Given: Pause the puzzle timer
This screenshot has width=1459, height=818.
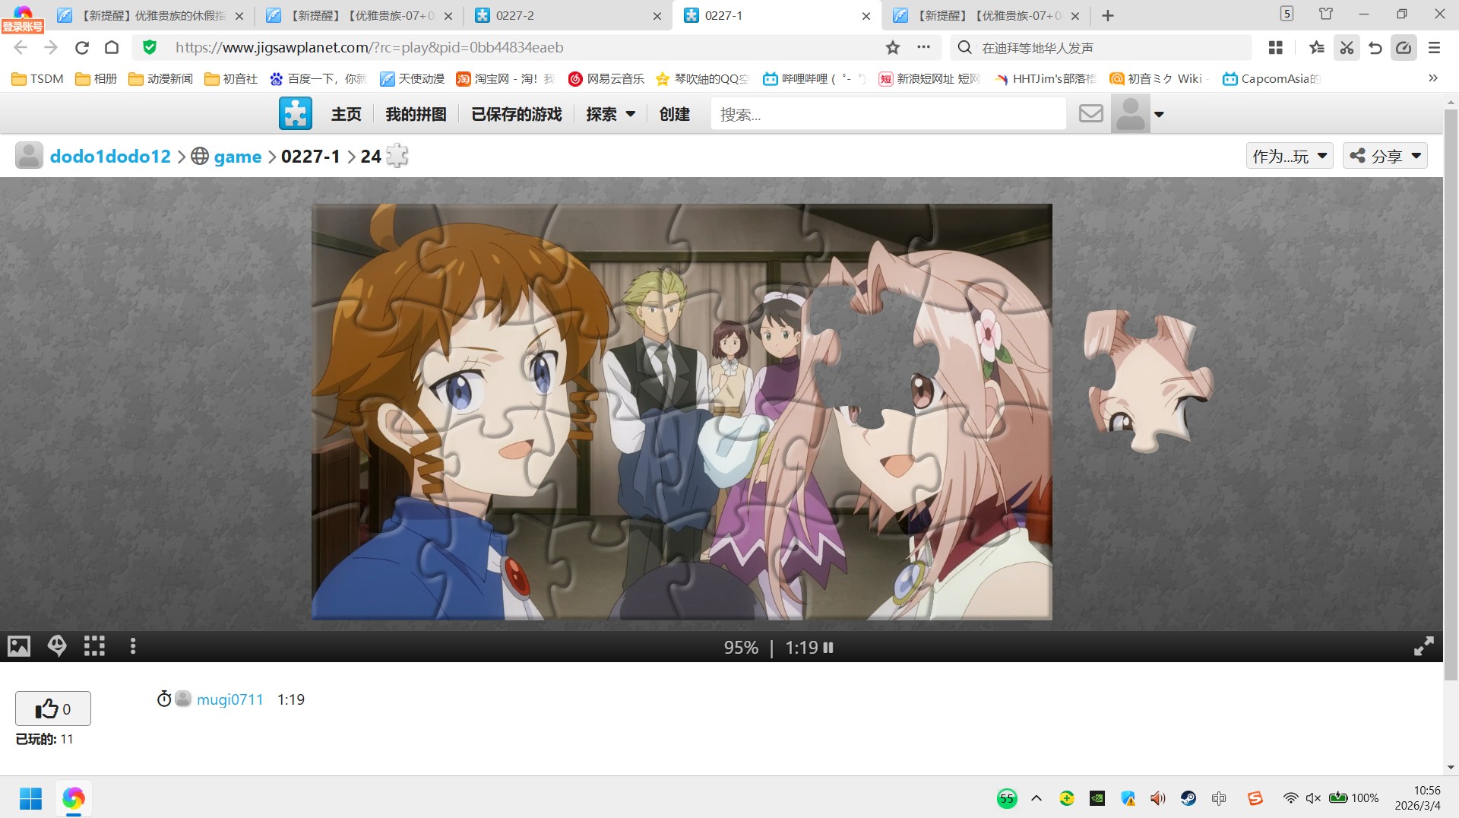Looking at the screenshot, I should coord(828,648).
